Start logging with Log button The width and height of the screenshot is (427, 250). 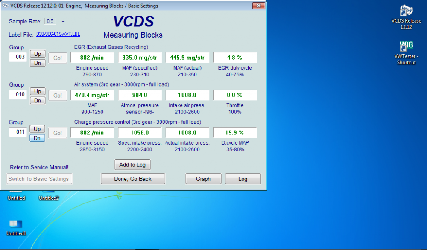[x=243, y=179]
